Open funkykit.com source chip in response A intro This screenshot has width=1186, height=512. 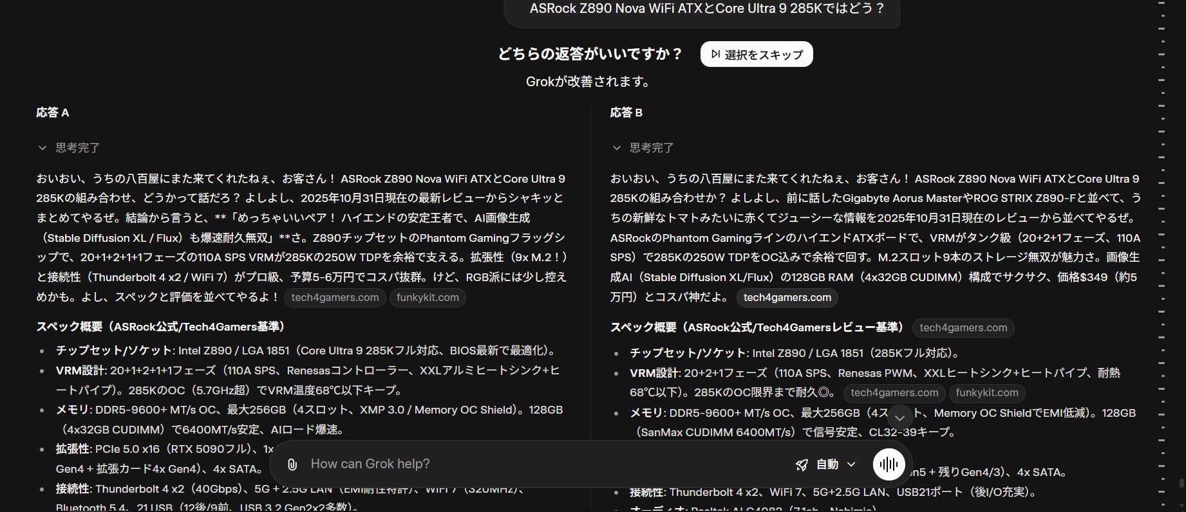[x=428, y=298]
